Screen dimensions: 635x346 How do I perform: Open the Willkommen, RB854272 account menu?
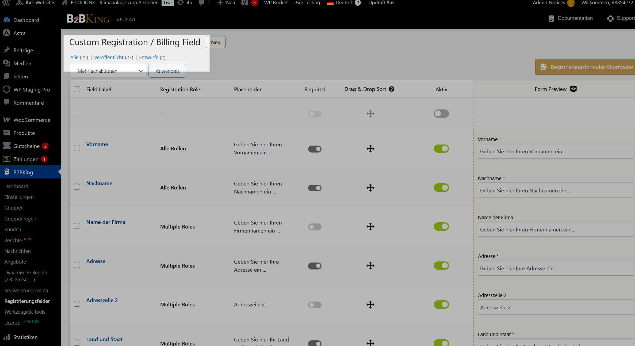tap(607, 3)
